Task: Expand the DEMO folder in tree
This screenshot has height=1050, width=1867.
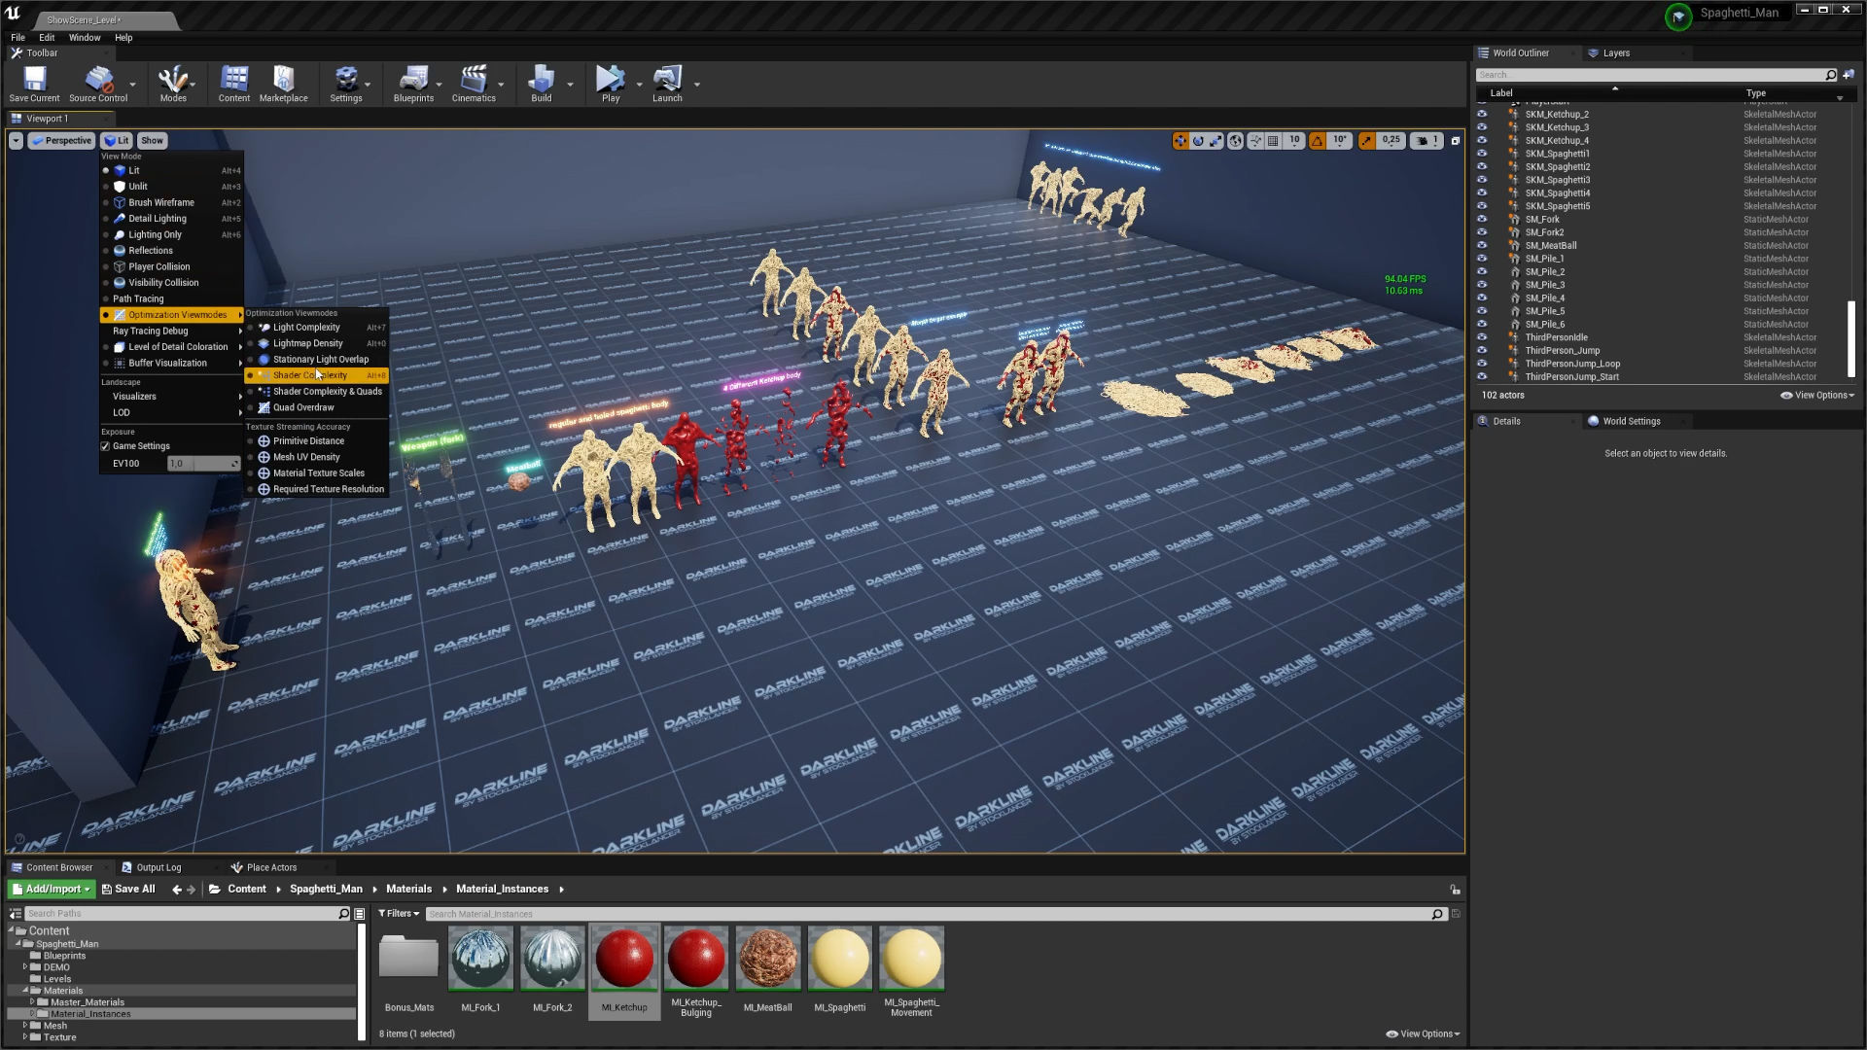Action: 25,967
